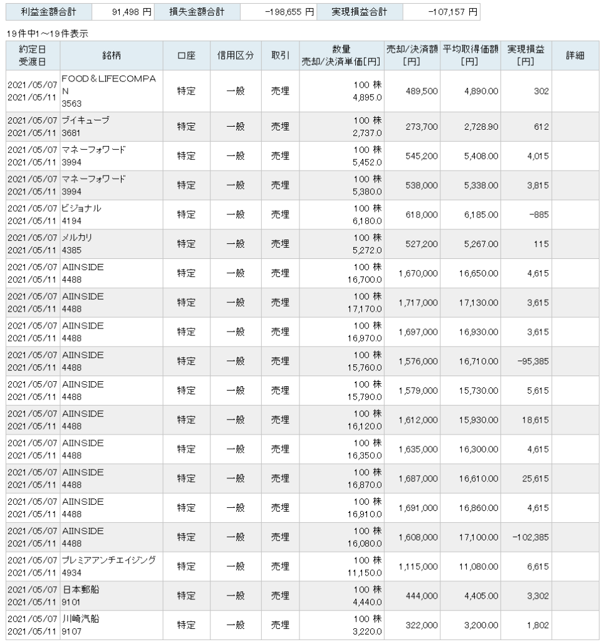Click the 損失金額合計 label
The image size is (602, 642).
click(x=197, y=13)
